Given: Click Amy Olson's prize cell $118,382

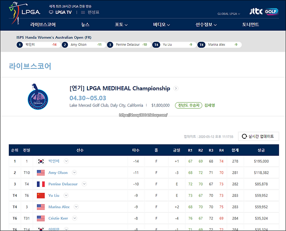Looking at the screenshot, I should (261, 173).
